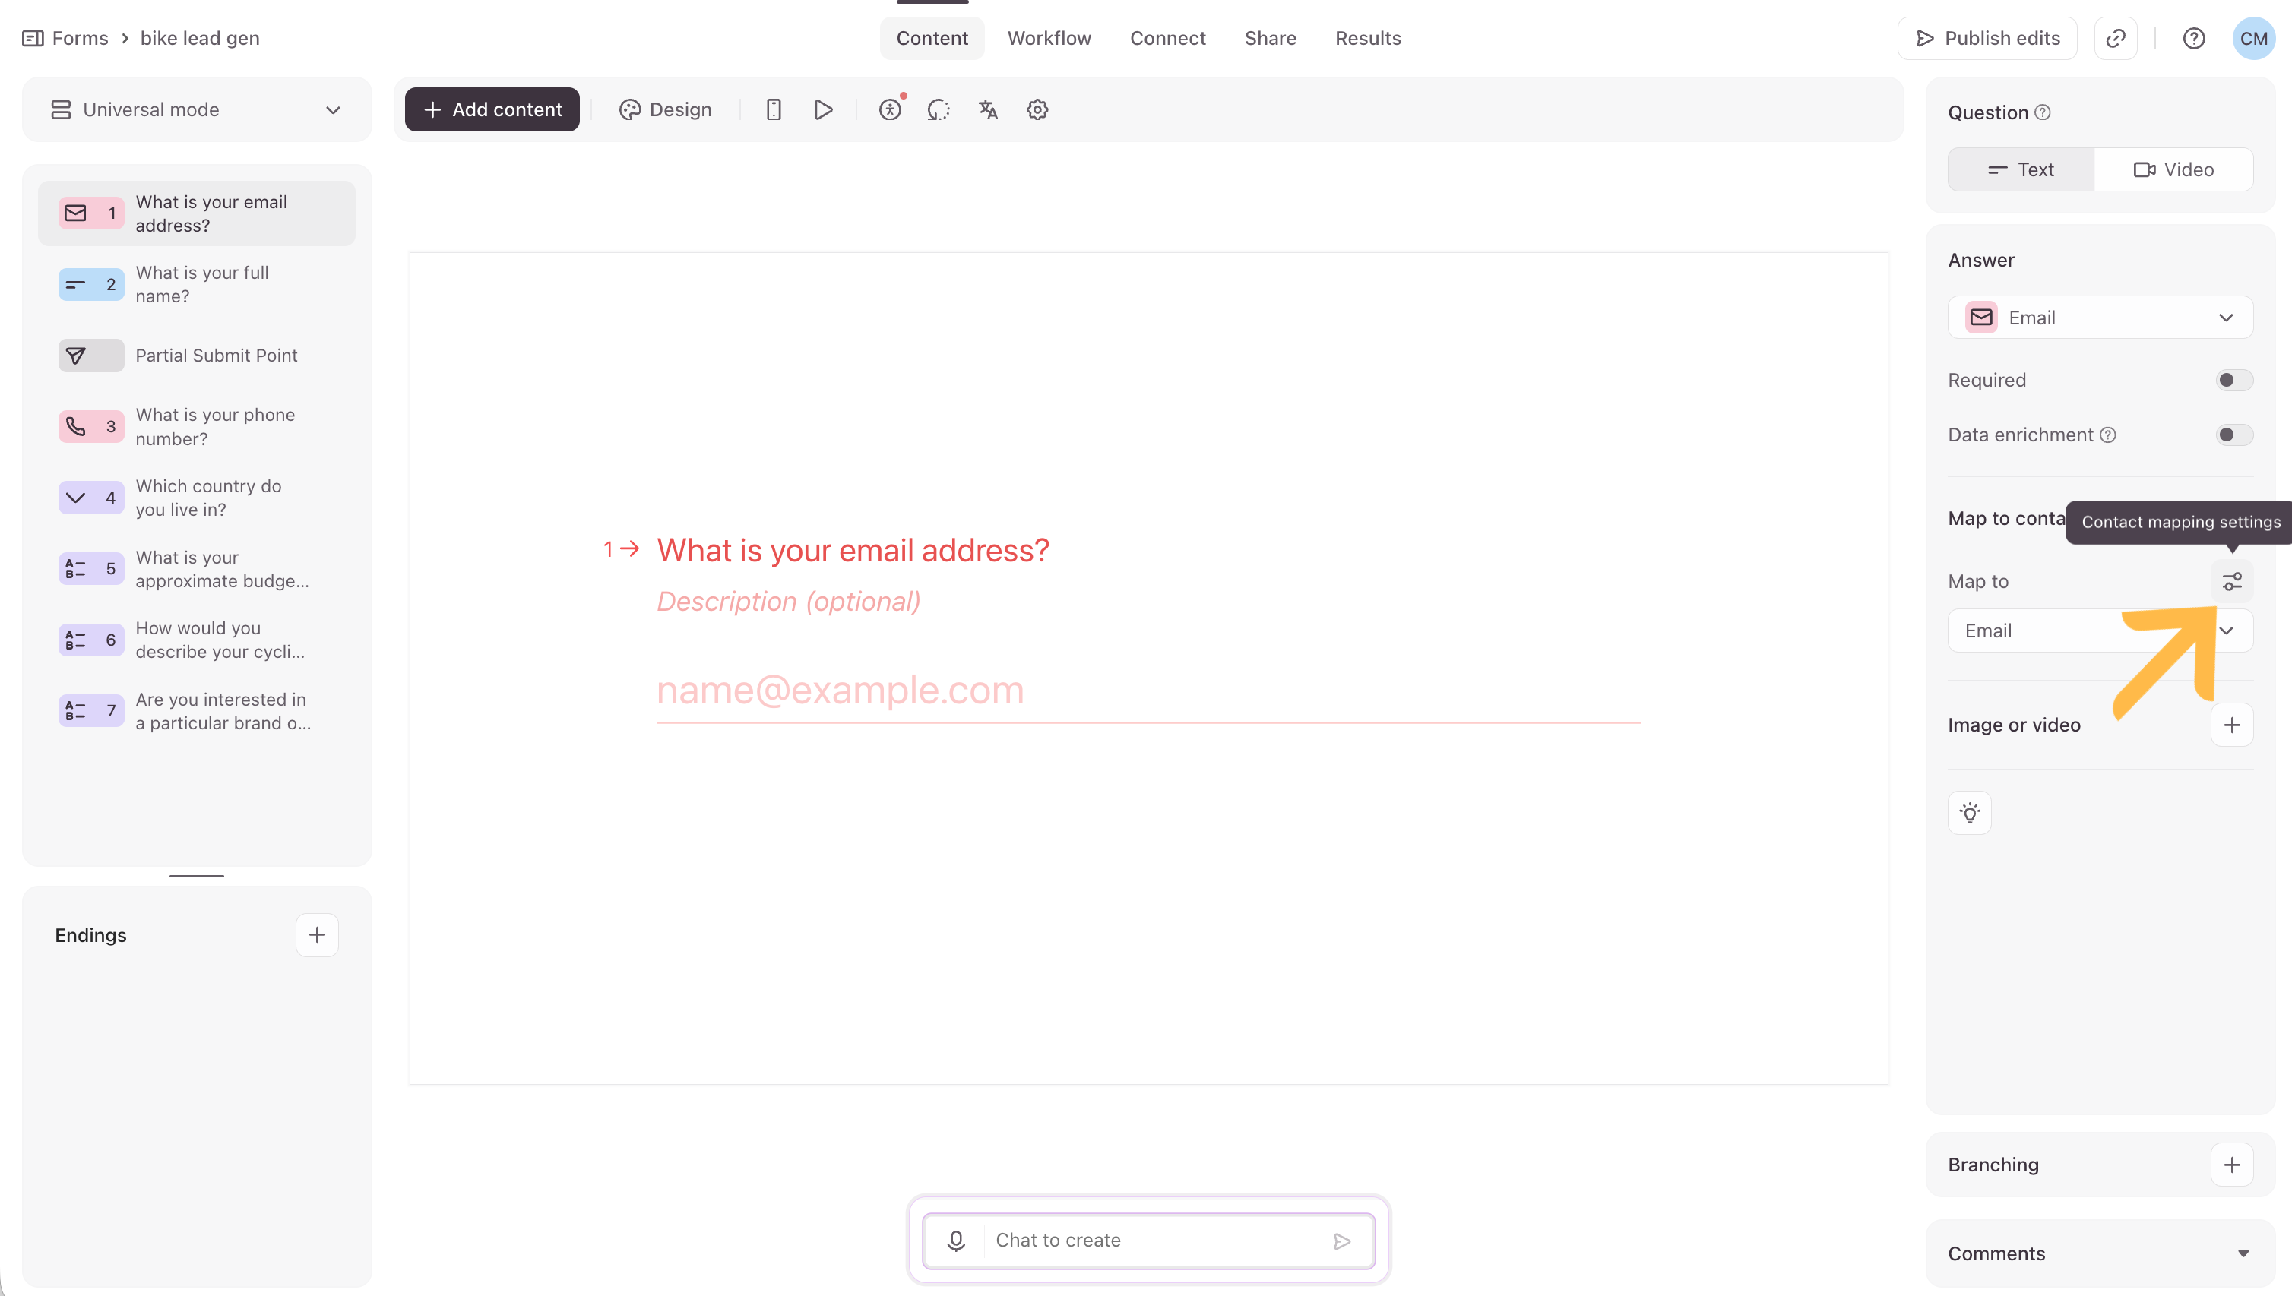Open mobile preview icon in toolbar
This screenshot has width=2292, height=1296.
(x=773, y=109)
